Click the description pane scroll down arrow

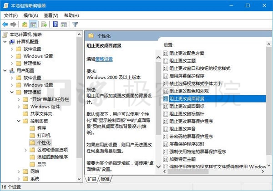point(158,167)
